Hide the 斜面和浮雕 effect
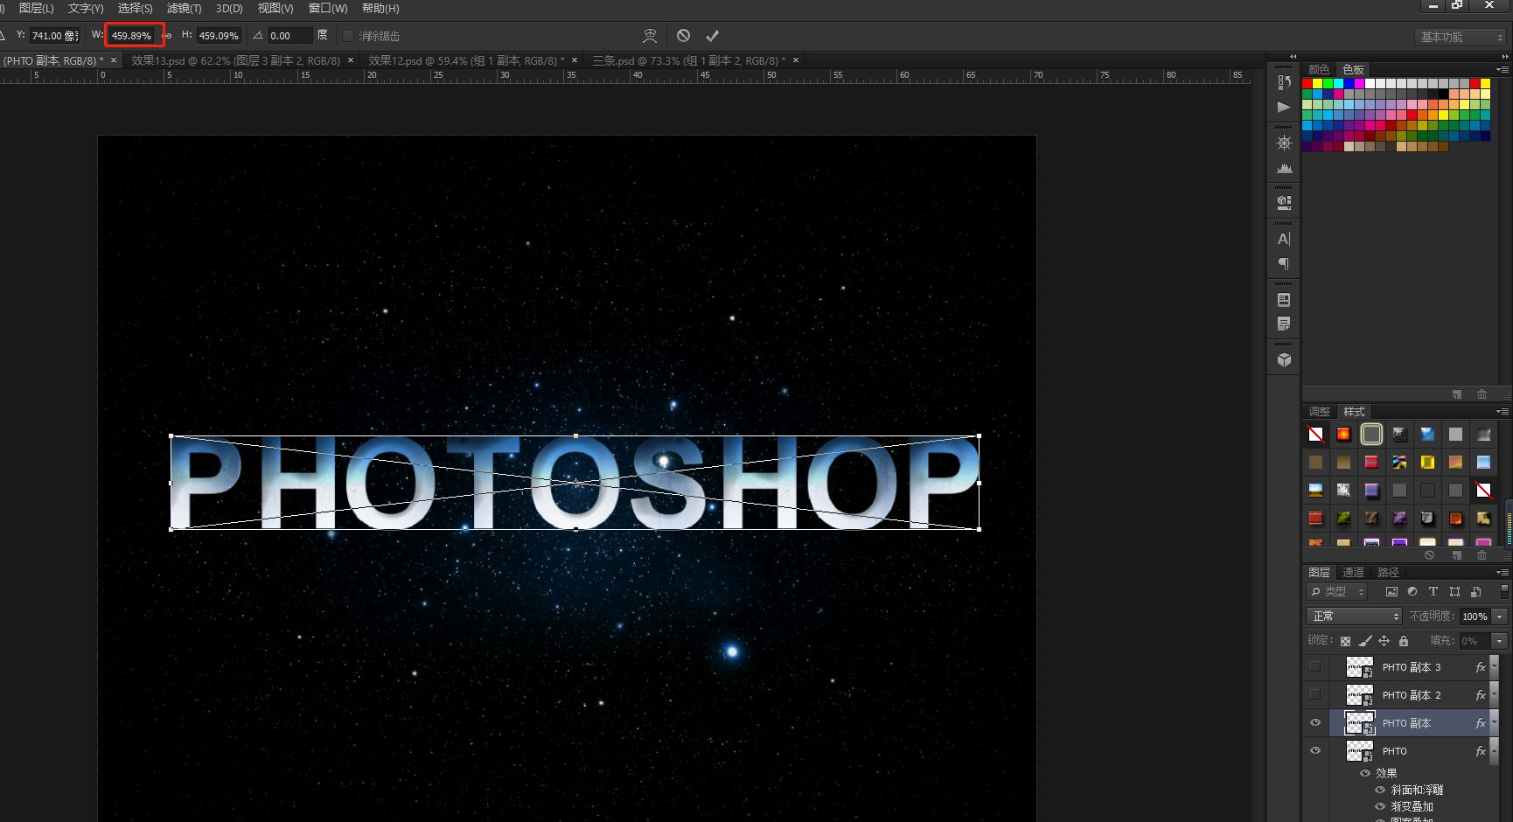 1380,790
